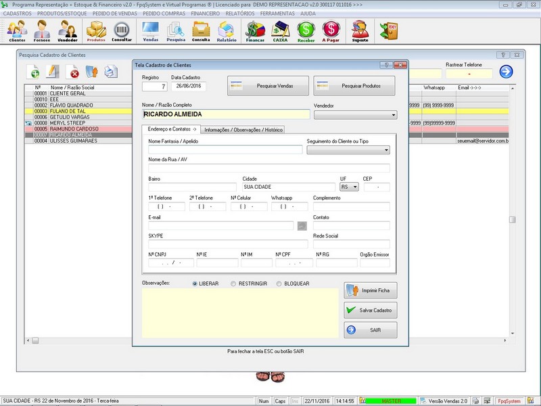Click the edit client pencil icon
Screen dimensions: 541x406
tap(53, 72)
